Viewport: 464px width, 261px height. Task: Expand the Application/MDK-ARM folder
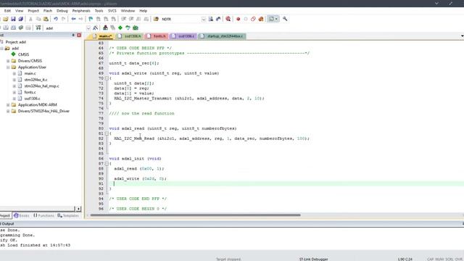[8, 104]
